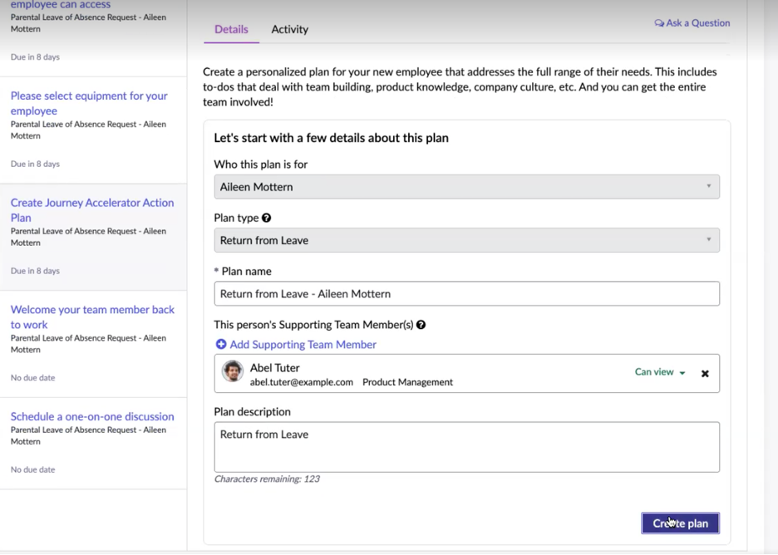Select the Details tab
This screenshot has height=555, width=778.
click(x=231, y=29)
